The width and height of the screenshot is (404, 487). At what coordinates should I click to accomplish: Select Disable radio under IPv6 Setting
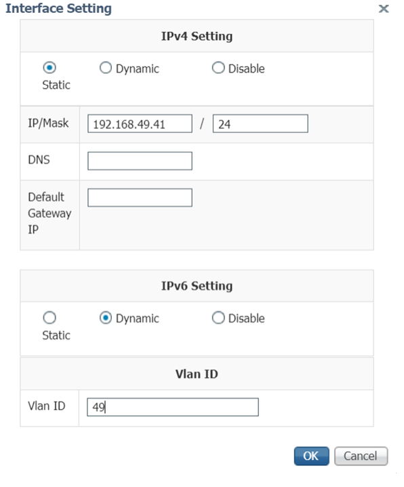point(218,317)
